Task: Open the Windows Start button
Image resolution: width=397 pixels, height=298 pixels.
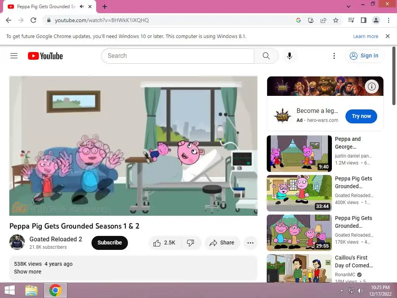Action: click(x=10, y=290)
